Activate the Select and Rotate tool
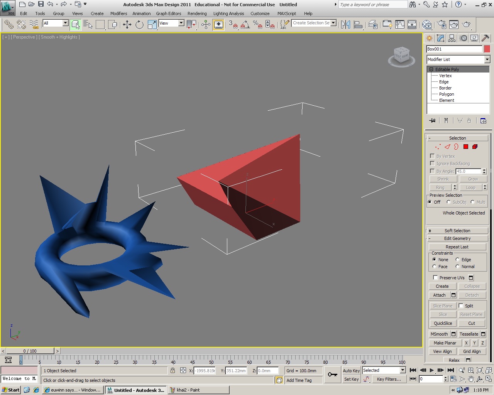494x395 pixels. tap(139, 25)
